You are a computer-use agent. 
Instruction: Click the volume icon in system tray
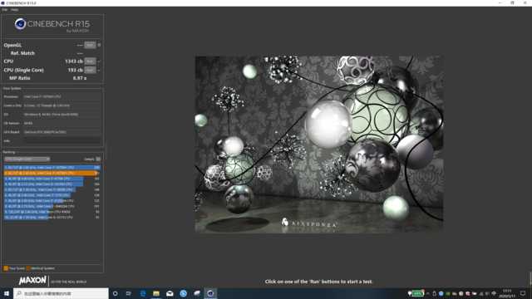tap(487, 293)
